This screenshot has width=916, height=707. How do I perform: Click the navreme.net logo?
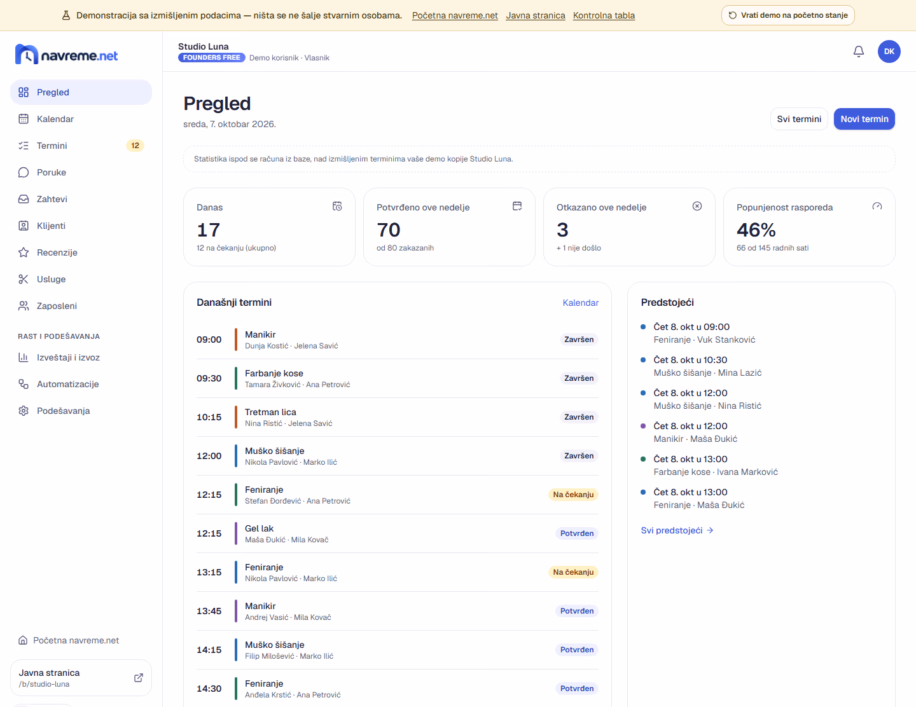pyautogui.click(x=67, y=55)
